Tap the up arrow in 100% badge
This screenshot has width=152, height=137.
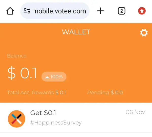point(47,77)
